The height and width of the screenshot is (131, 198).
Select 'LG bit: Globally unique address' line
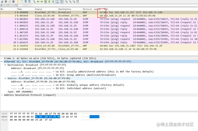point(68,85)
